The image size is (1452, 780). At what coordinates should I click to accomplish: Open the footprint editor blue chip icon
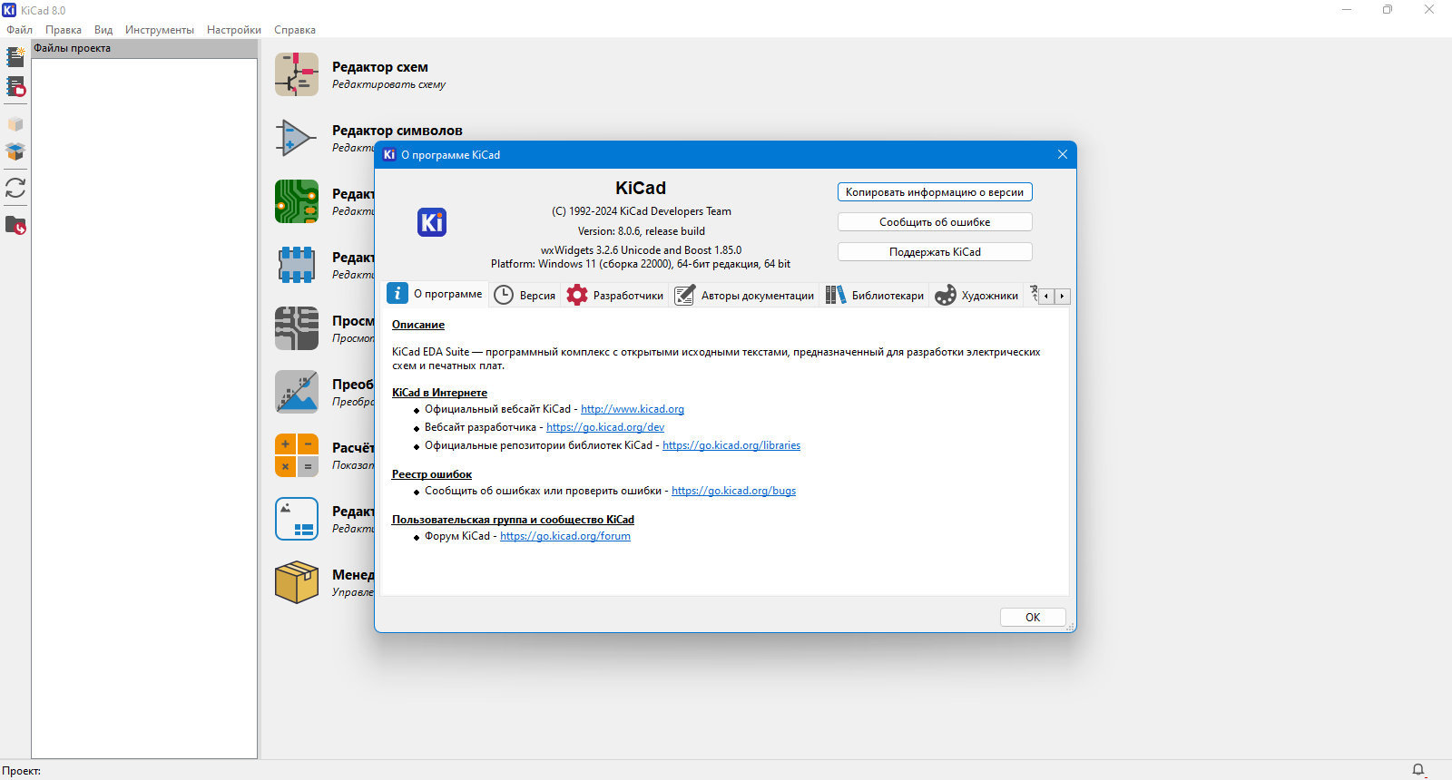(x=297, y=265)
